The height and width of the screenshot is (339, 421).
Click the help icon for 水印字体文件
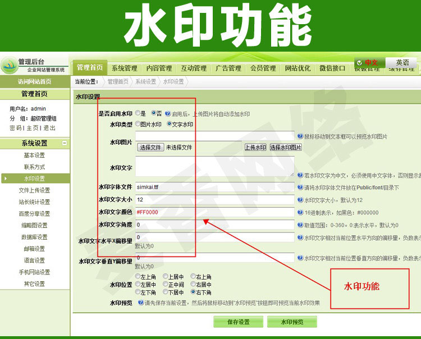pos(300,187)
